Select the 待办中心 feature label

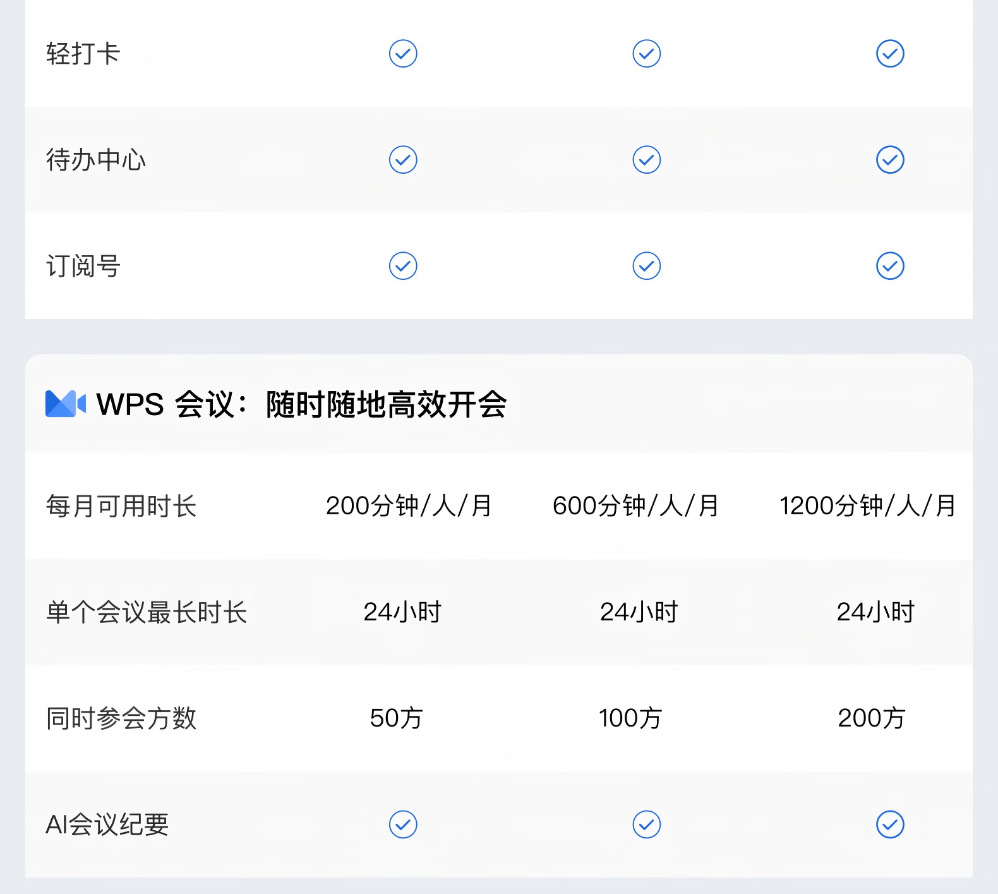tap(96, 160)
